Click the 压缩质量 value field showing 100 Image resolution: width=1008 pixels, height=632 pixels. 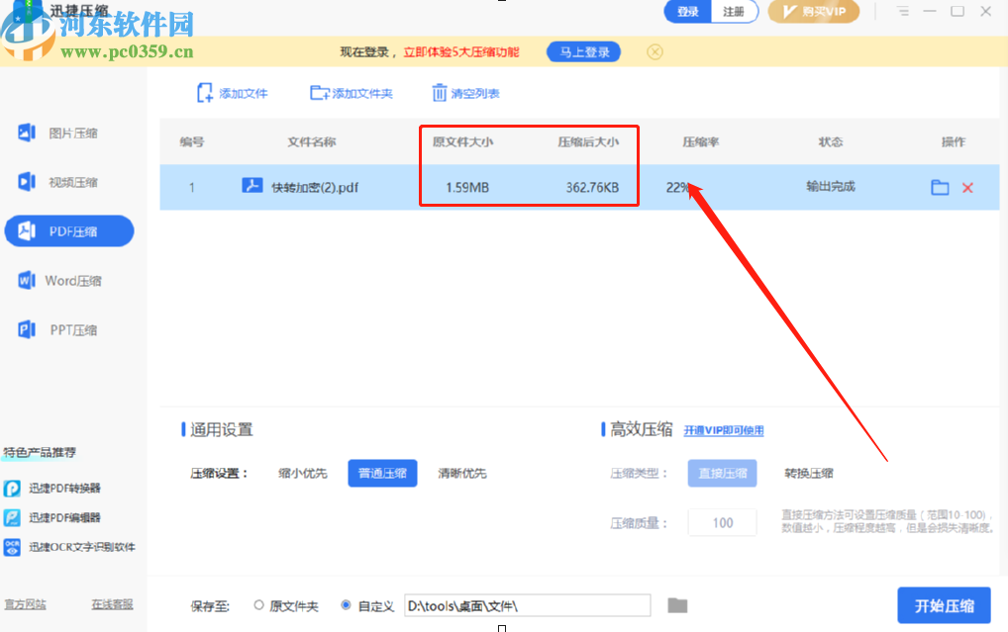pyautogui.click(x=722, y=521)
